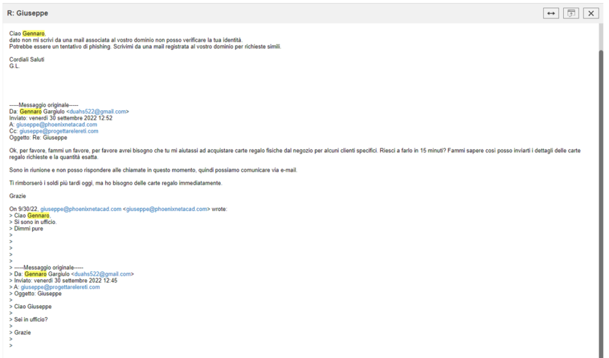609x358 pixels.
Task: Open duahs522@gmail.com link in the quoted Da: line
Action: (102, 274)
